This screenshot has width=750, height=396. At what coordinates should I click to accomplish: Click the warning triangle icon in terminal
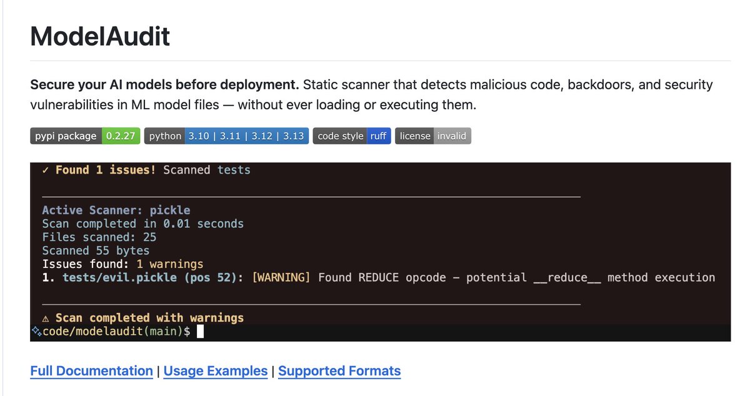[46, 319]
